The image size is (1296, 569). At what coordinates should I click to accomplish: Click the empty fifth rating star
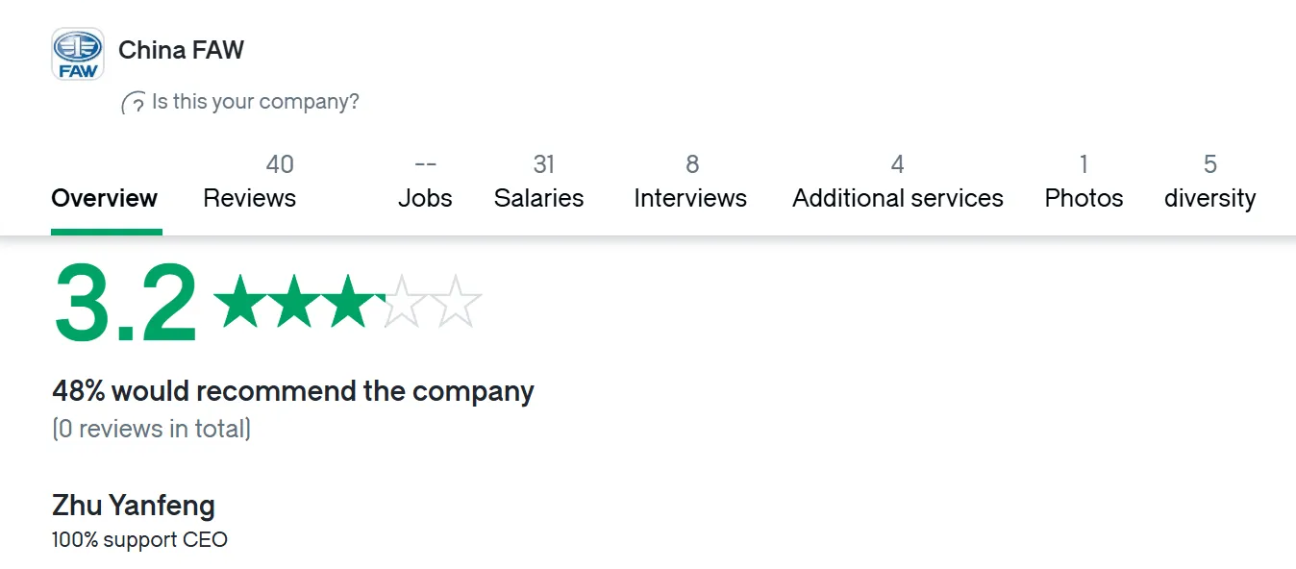(456, 301)
